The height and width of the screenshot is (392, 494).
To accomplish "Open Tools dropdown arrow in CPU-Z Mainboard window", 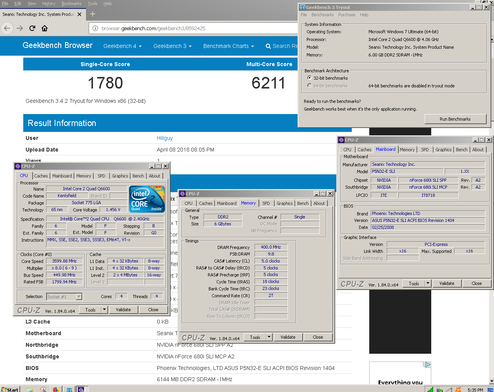I will [x=428, y=283].
